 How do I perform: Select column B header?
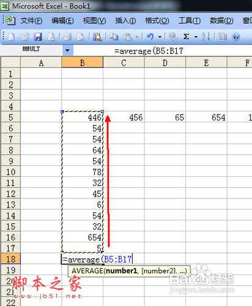pyautogui.click(x=83, y=62)
